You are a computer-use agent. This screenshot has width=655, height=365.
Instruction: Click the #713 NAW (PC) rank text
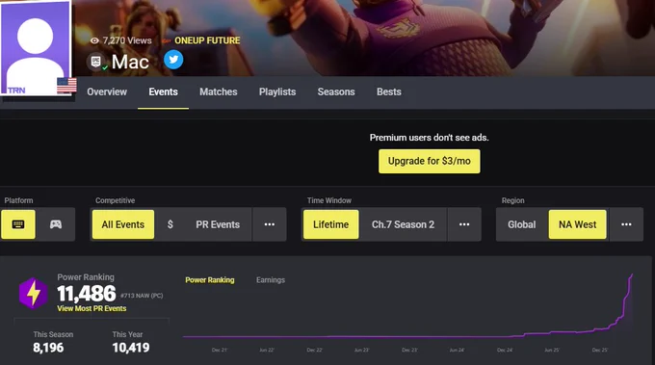click(x=142, y=296)
